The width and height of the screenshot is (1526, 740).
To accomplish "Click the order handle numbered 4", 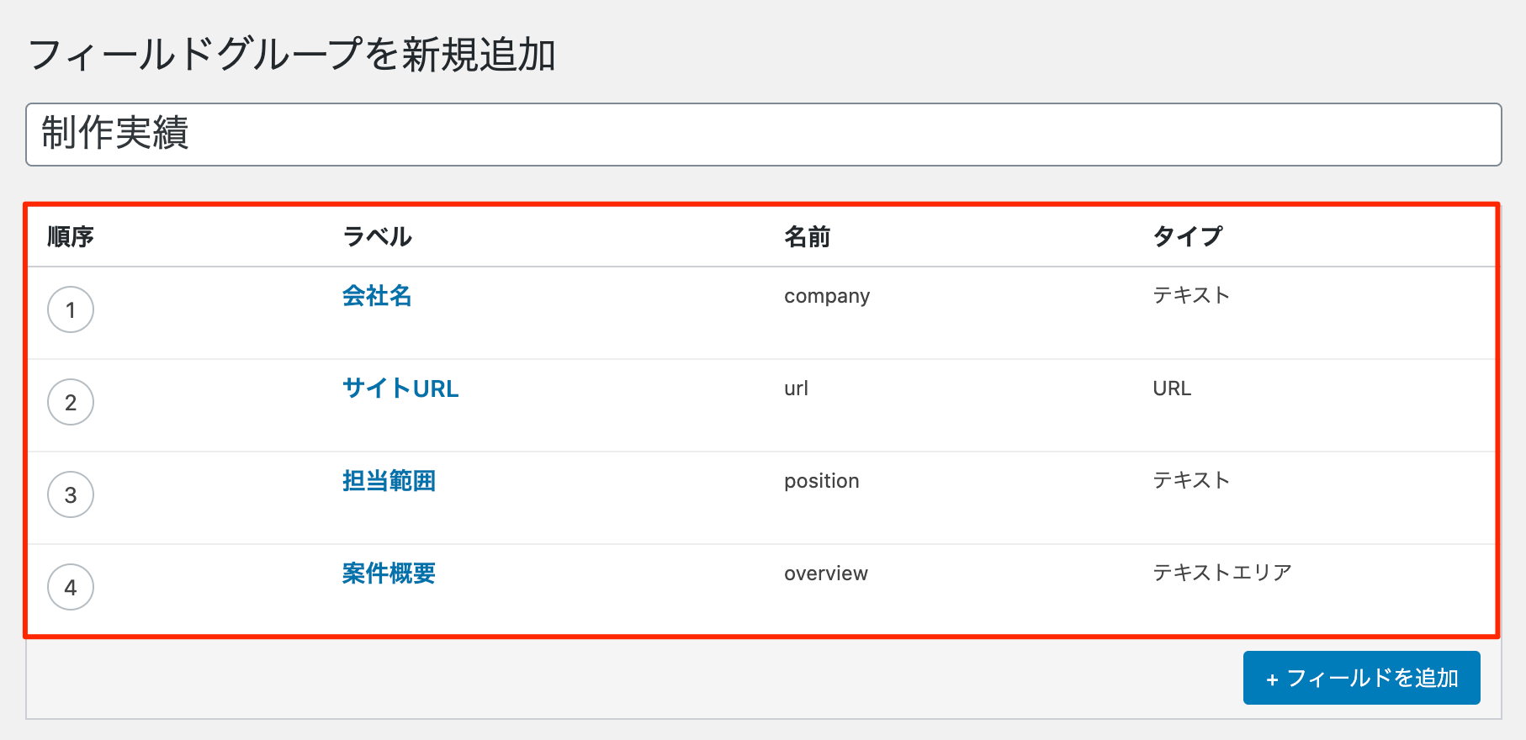I will coord(71,588).
